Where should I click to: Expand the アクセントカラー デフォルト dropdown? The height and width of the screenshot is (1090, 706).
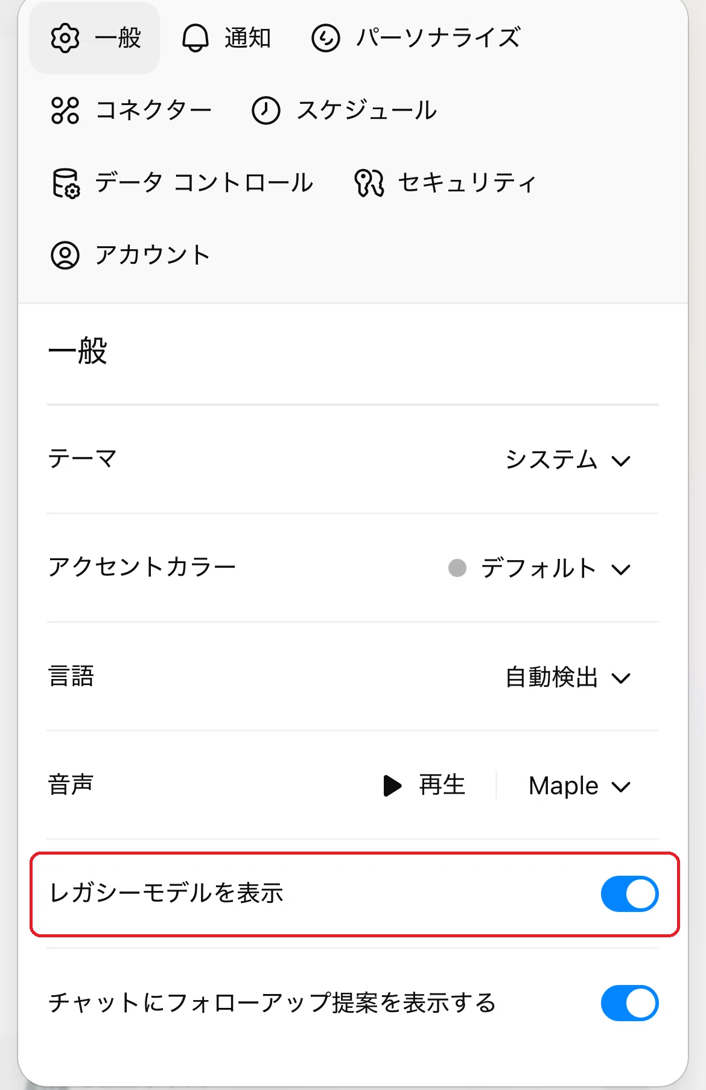click(x=540, y=569)
